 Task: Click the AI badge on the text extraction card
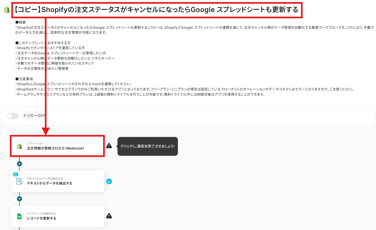15,174
